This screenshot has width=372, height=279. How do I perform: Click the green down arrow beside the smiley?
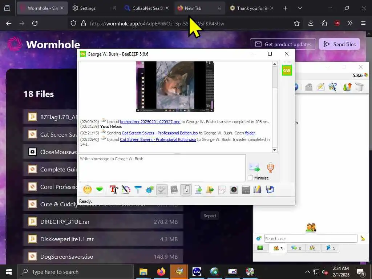[x=100, y=190]
